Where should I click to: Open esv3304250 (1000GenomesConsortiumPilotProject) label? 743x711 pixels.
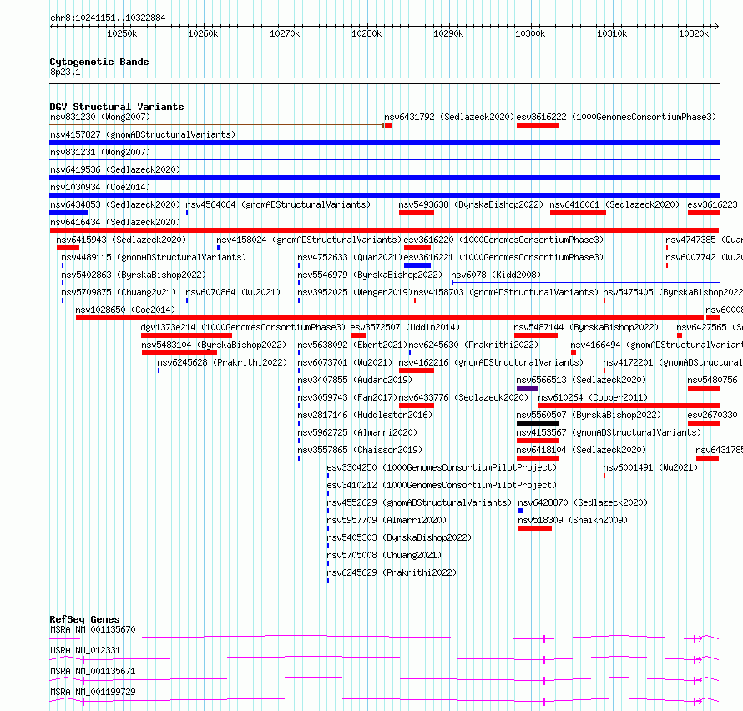[x=442, y=467]
